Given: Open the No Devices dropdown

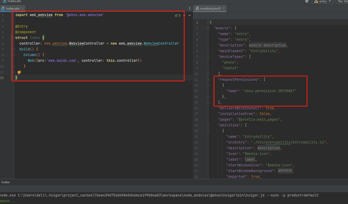Looking at the screenshot, I should coord(342,2).
